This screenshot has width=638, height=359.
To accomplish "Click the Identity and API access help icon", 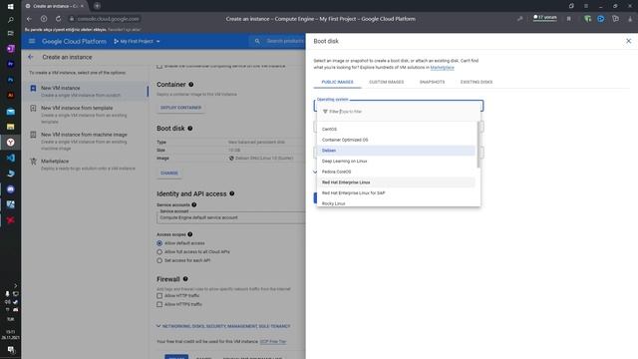I will point(232,193).
